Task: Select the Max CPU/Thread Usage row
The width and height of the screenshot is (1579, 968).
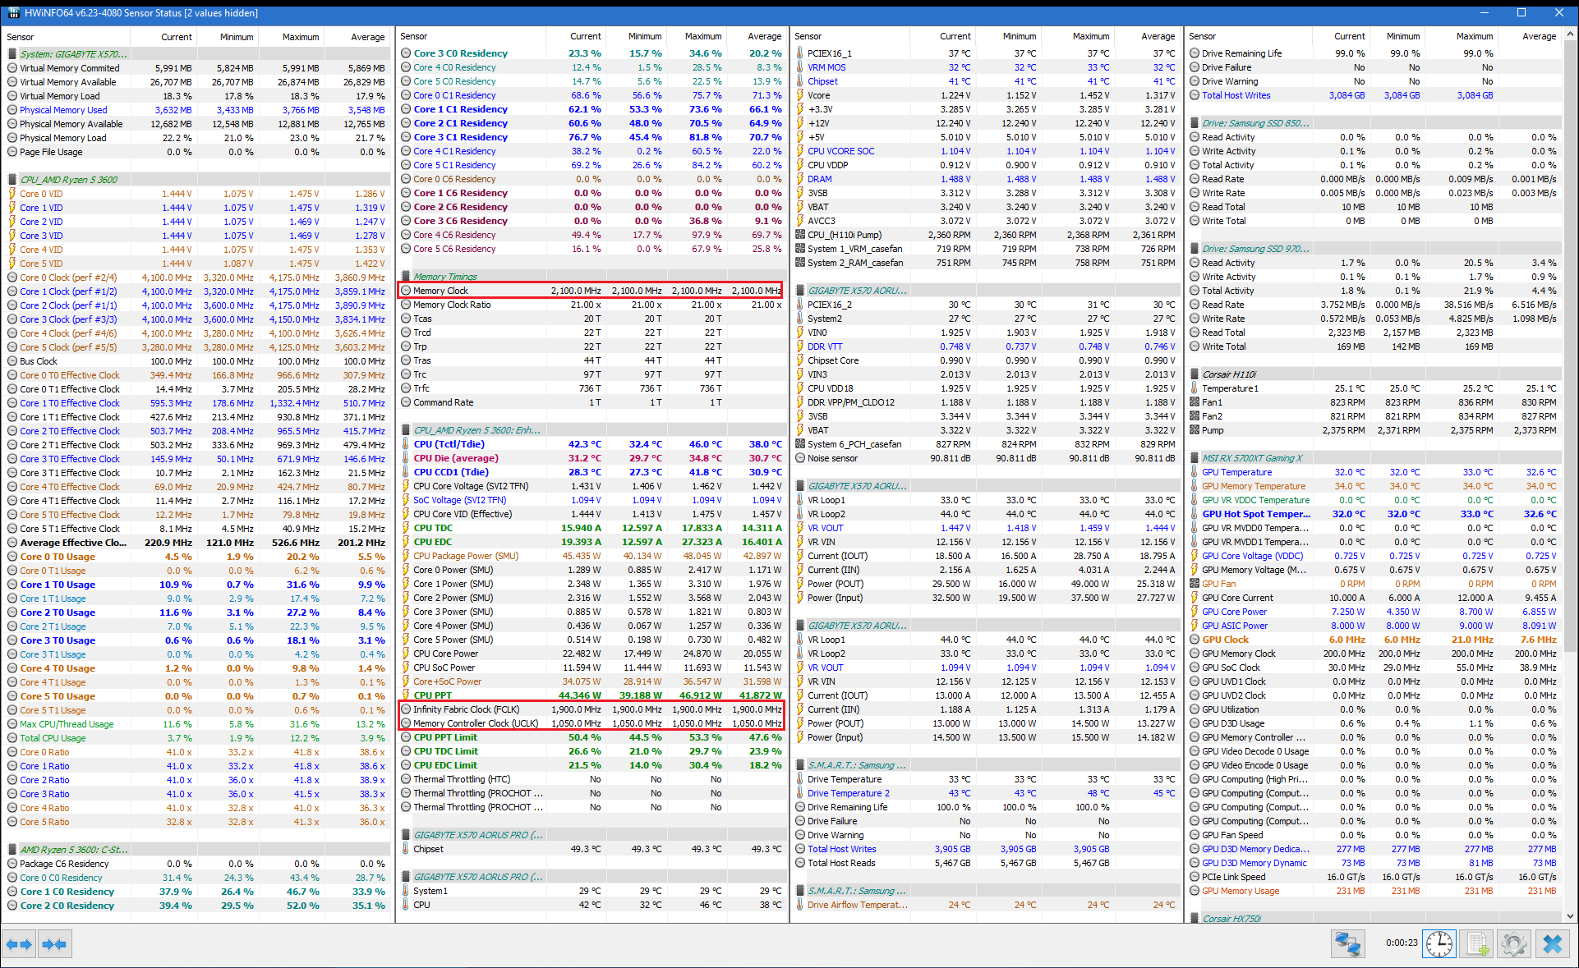Action: click(x=197, y=724)
